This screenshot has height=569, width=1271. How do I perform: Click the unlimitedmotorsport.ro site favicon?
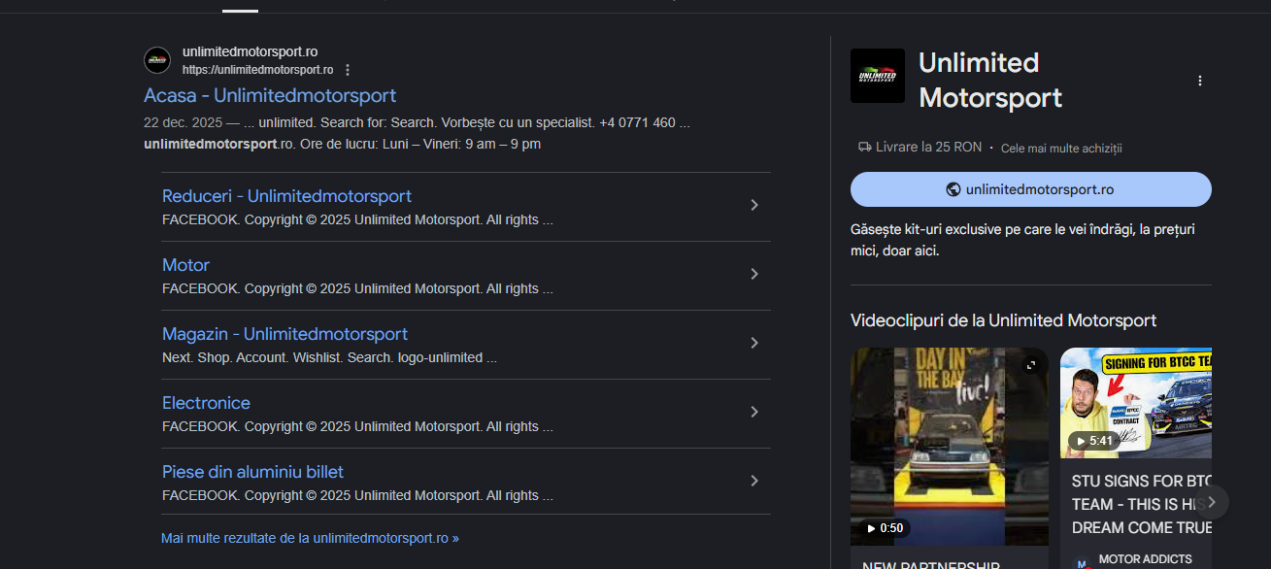click(157, 60)
